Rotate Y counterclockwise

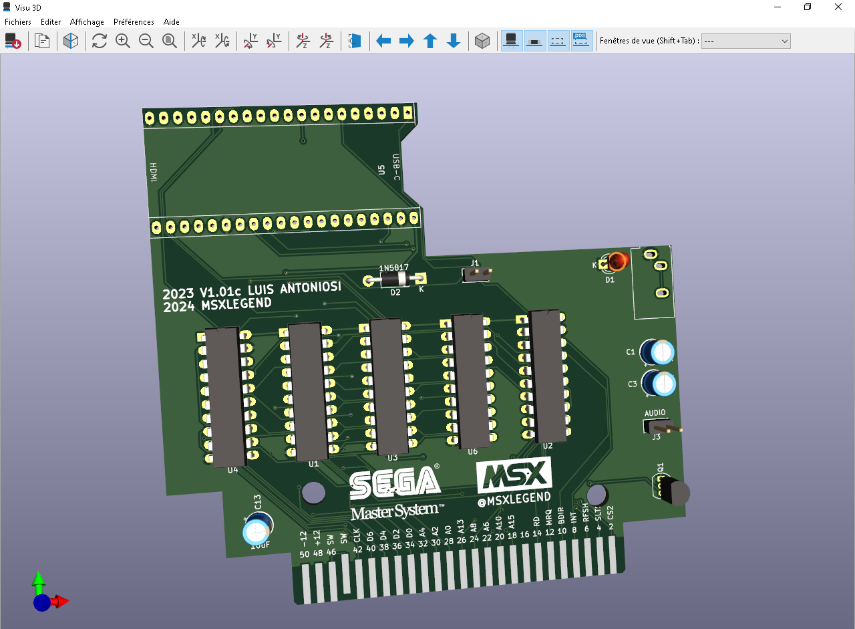(274, 41)
